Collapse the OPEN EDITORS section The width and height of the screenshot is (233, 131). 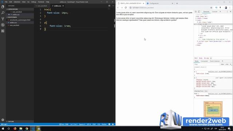[x=20, y=9]
